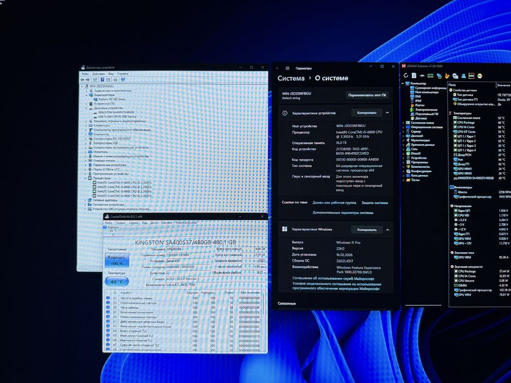Click the disk benchmark icon in AIDA64 toolbar
Image resolution: width=511 pixels, height=383 pixels.
click(422, 76)
